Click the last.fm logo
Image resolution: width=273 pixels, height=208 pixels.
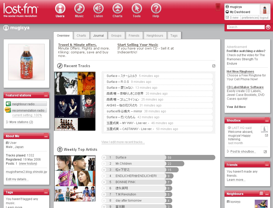pyautogui.click(x=21, y=10)
